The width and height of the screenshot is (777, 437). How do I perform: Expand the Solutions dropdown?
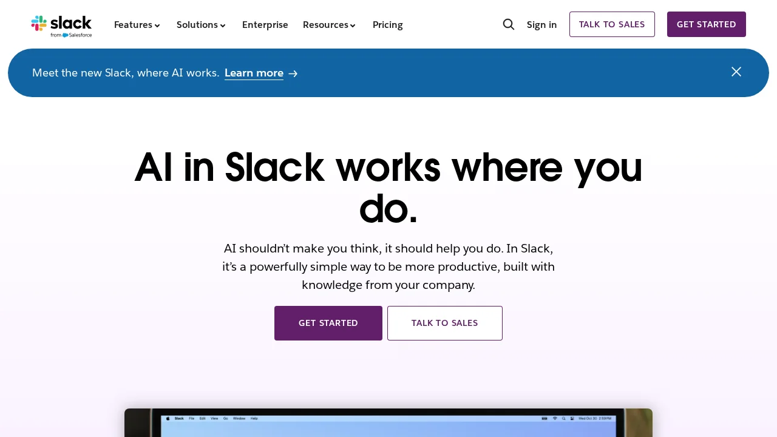pyautogui.click(x=200, y=25)
